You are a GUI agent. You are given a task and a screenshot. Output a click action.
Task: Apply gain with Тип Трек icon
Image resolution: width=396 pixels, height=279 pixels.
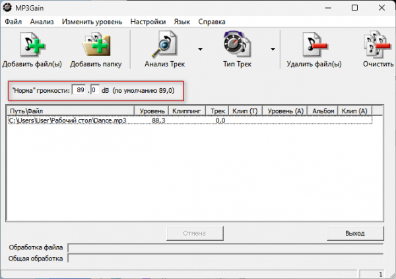click(237, 44)
